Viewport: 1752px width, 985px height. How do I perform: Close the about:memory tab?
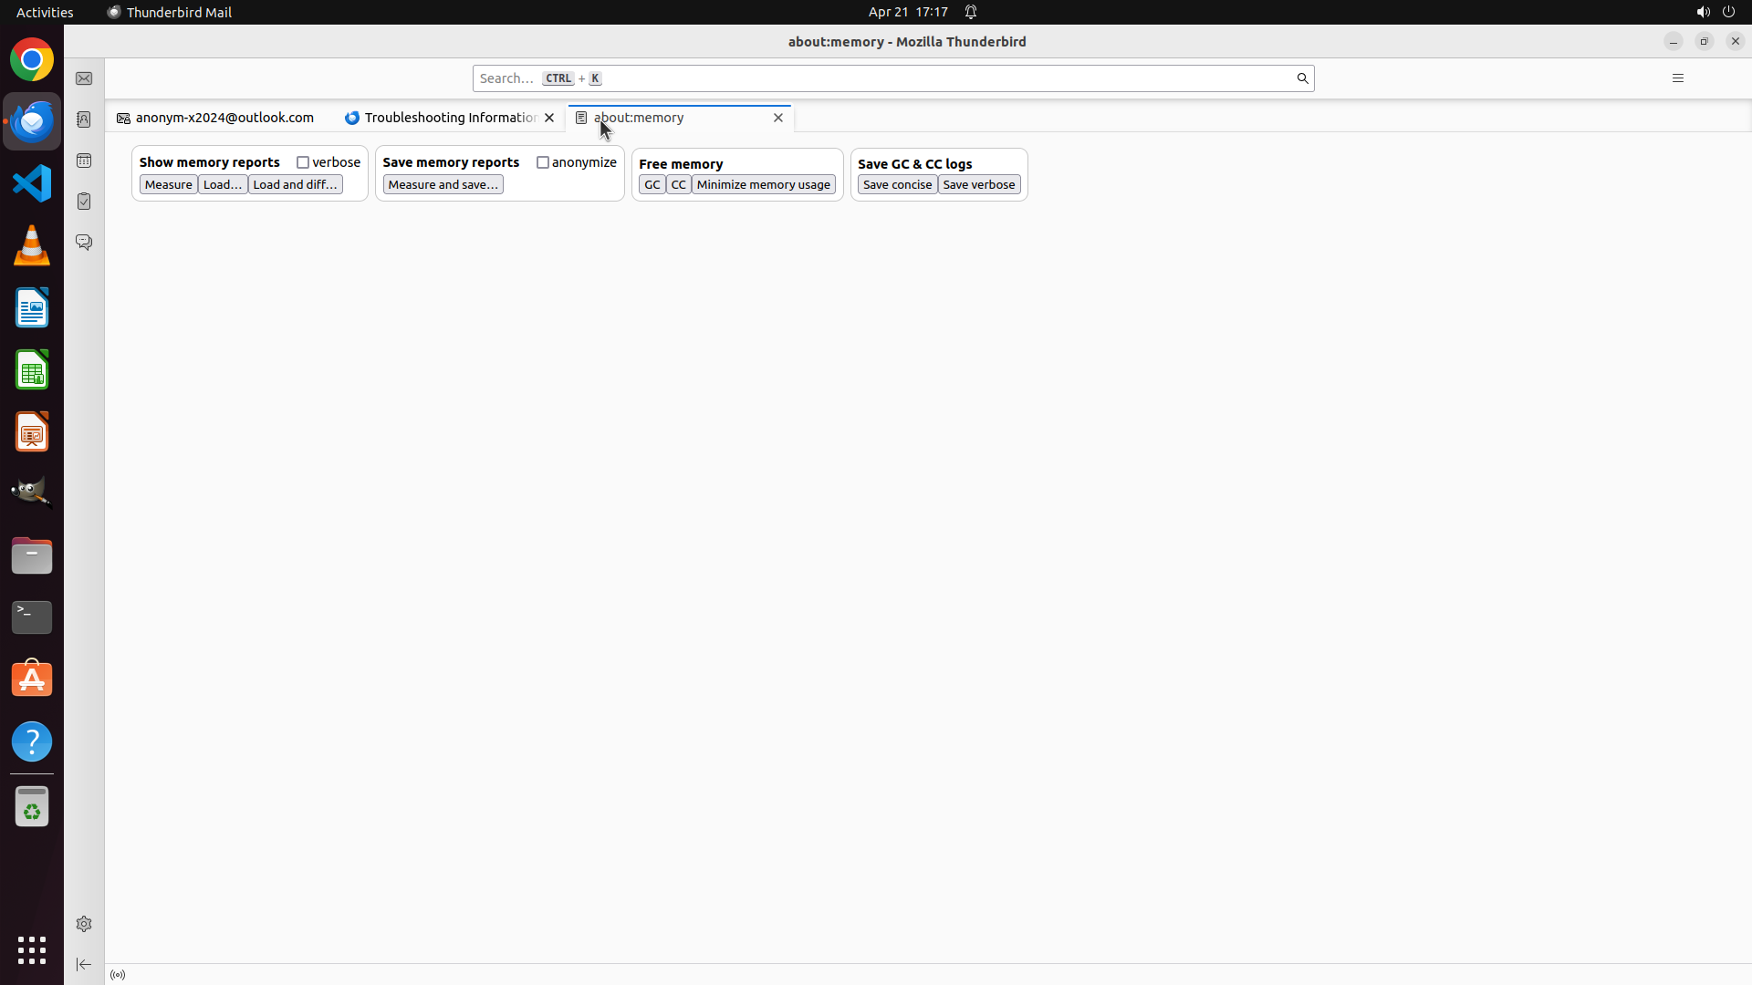pos(778,118)
